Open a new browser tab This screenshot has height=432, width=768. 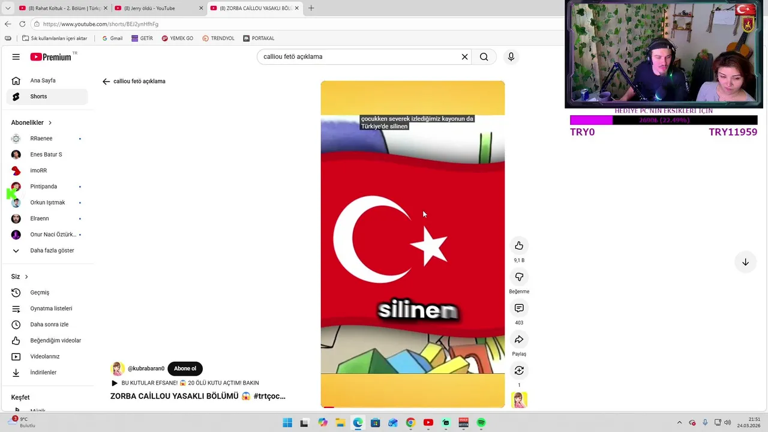(311, 8)
